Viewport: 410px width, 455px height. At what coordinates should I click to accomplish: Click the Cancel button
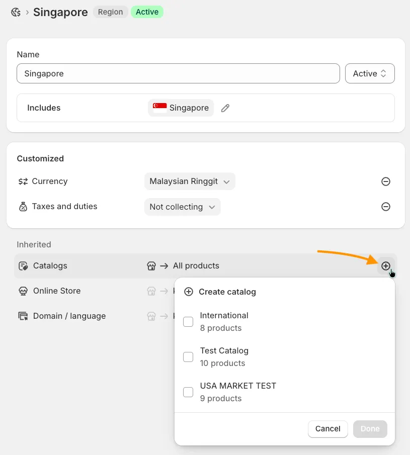327,429
